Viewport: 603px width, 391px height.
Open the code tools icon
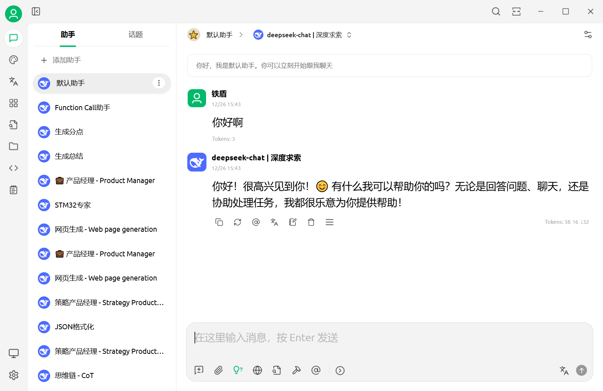tap(14, 168)
